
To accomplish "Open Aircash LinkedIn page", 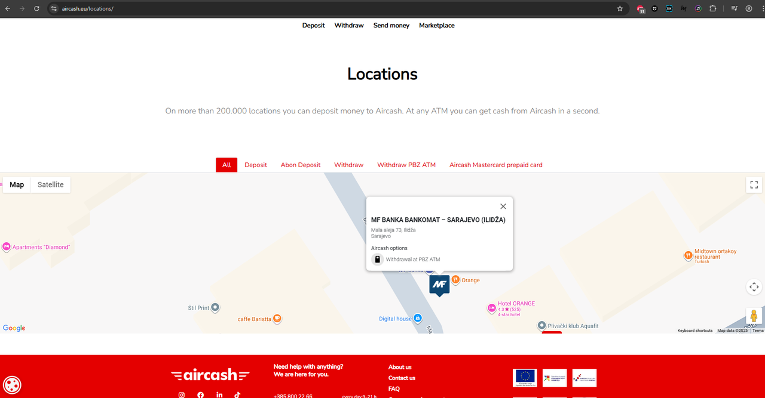I will click(x=219, y=394).
